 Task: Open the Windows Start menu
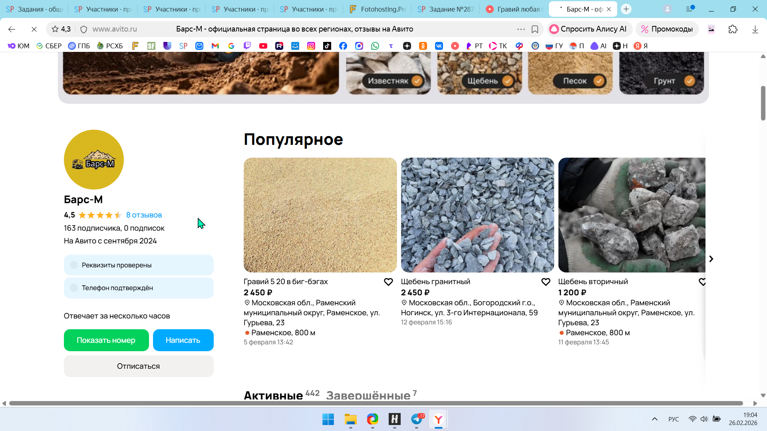point(328,419)
